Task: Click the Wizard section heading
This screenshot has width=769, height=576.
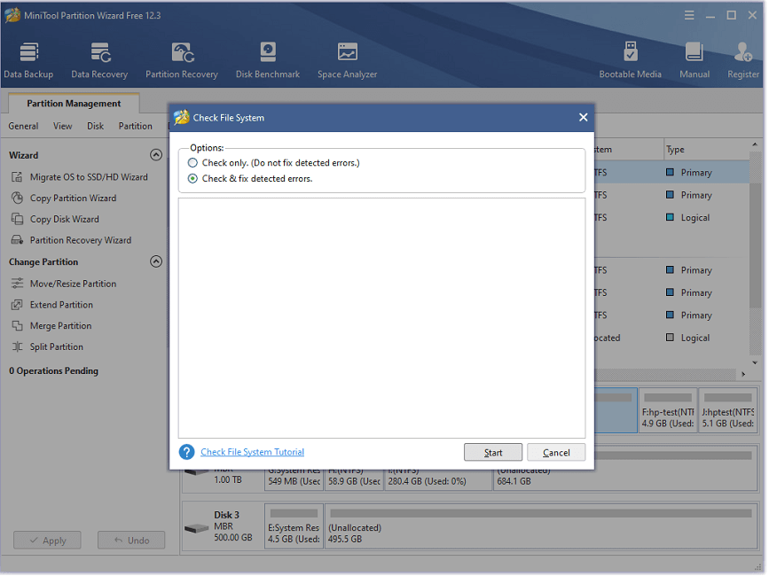Action: tap(24, 155)
